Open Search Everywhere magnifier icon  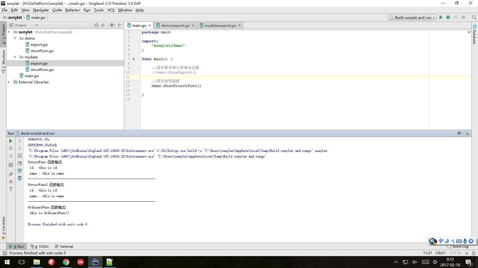point(474,17)
